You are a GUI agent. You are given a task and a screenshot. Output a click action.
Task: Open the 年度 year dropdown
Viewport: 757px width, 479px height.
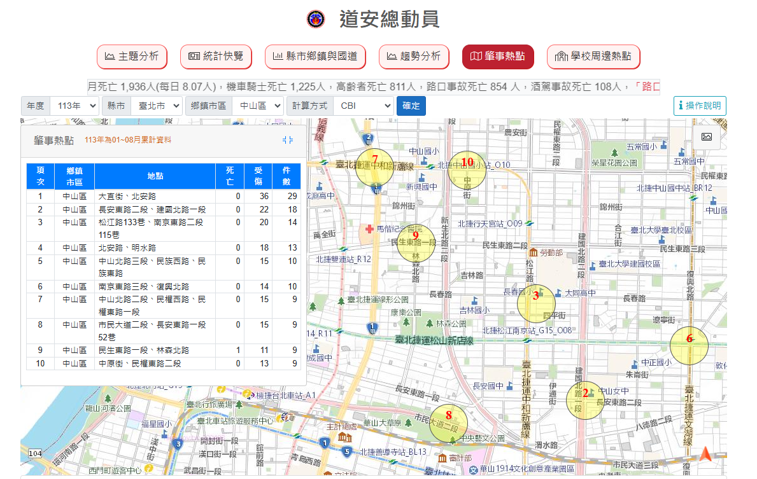click(74, 106)
